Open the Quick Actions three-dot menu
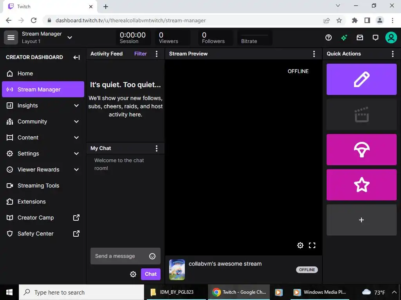This screenshot has width=401, height=300. pyautogui.click(x=392, y=54)
